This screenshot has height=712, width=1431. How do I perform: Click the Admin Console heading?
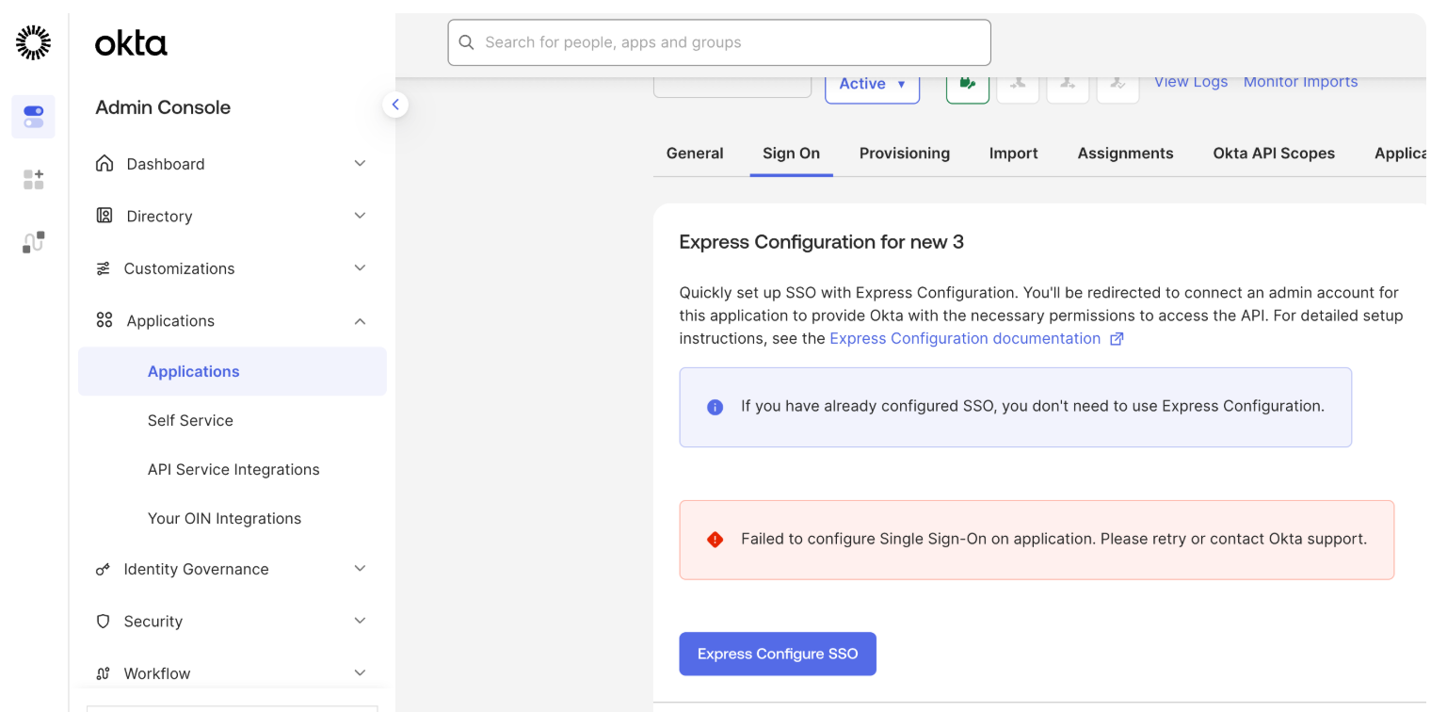pos(163,107)
